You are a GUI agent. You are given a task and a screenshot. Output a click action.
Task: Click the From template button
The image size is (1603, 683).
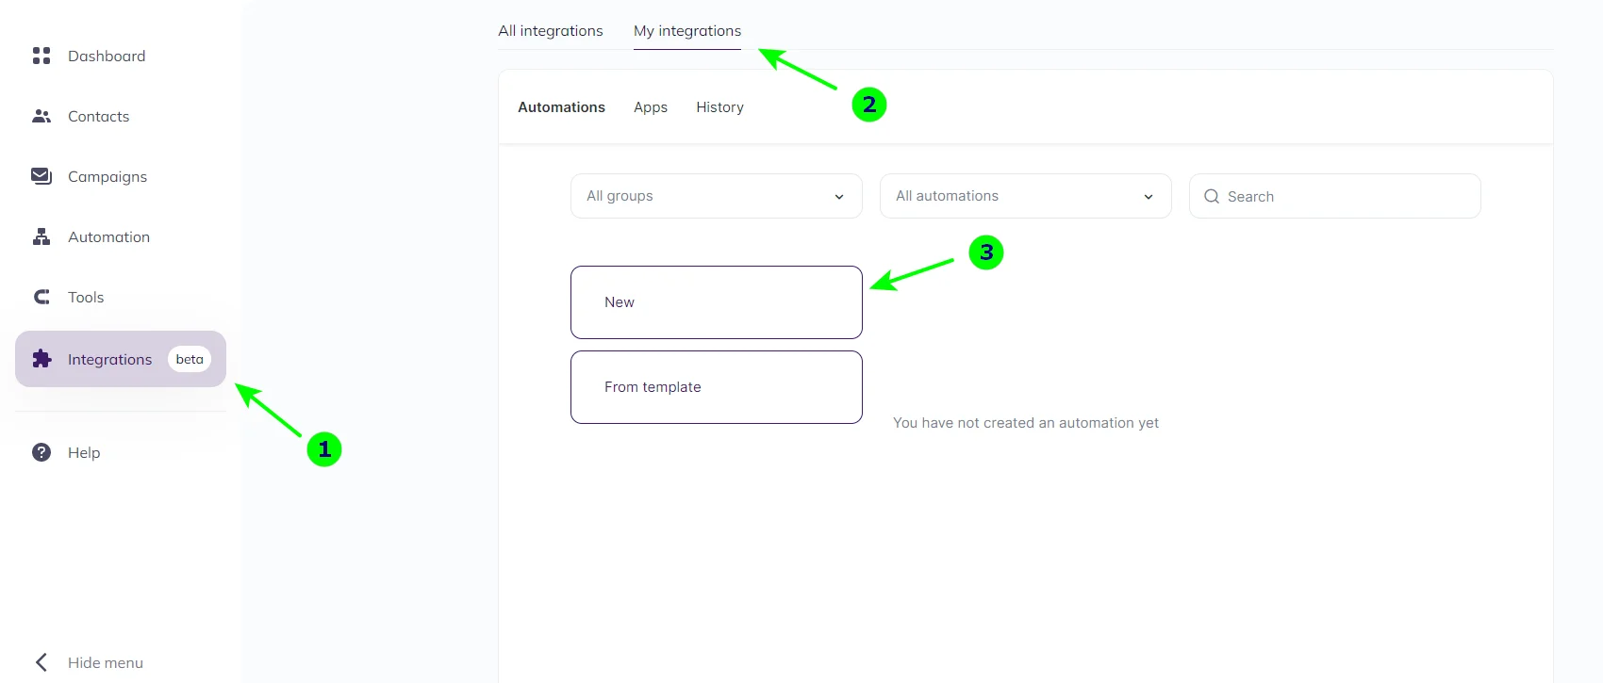716,386
